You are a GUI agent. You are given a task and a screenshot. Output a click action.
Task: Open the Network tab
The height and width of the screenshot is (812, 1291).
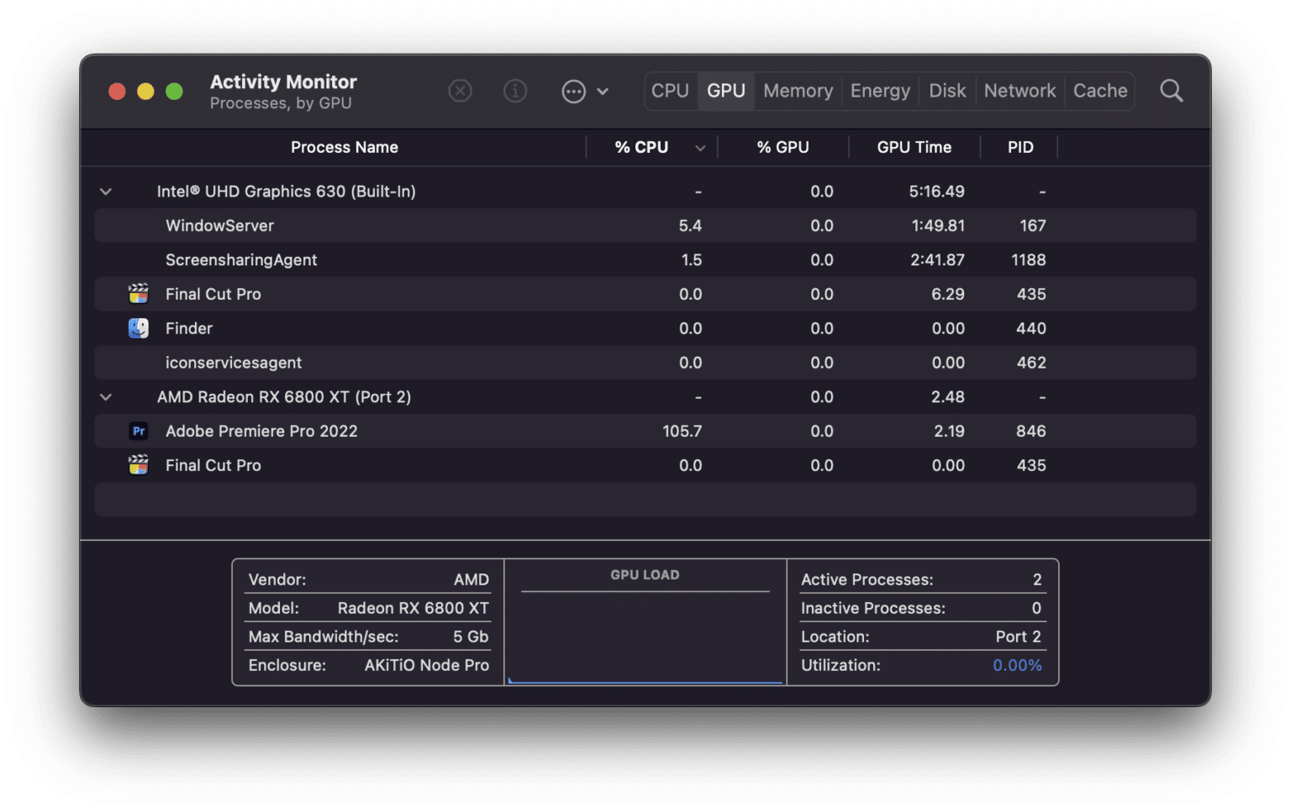pos(1019,91)
